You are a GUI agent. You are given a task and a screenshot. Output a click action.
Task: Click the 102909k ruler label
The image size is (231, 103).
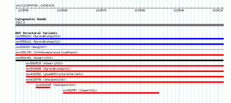click(179, 10)
